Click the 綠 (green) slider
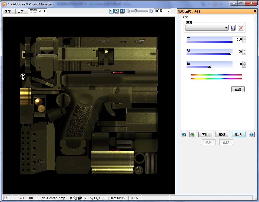The width and height of the screenshot is (259, 202). click(x=210, y=52)
